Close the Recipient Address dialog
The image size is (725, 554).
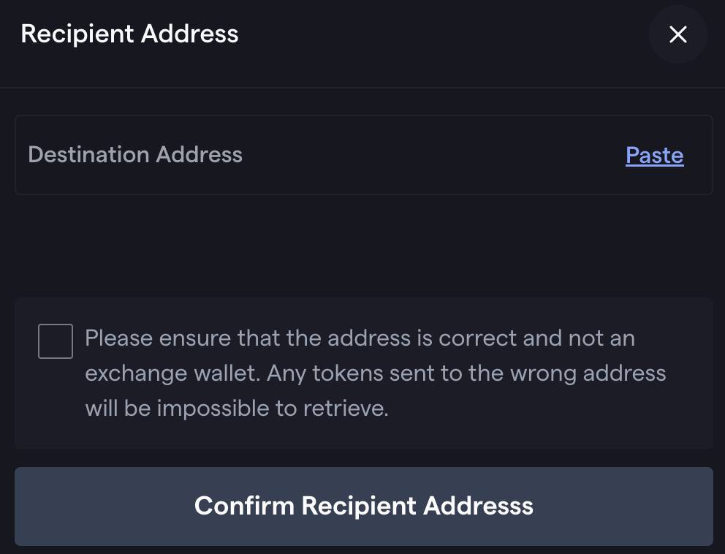pyautogui.click(x=677, y=34)
